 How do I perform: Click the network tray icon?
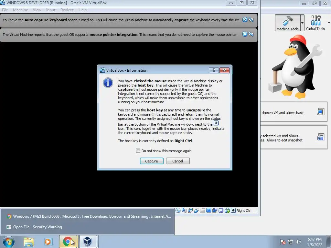(x=291, y=242)
